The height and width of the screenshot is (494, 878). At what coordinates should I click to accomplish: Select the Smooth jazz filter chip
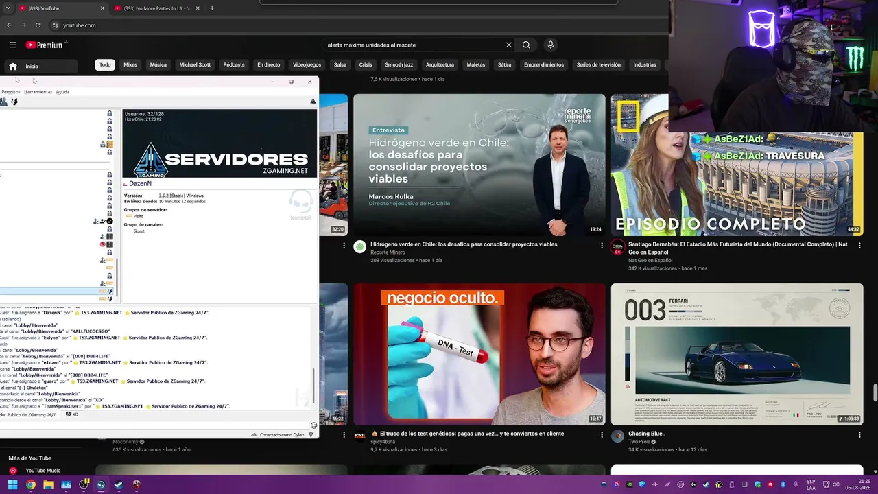(x=399, y=65)
